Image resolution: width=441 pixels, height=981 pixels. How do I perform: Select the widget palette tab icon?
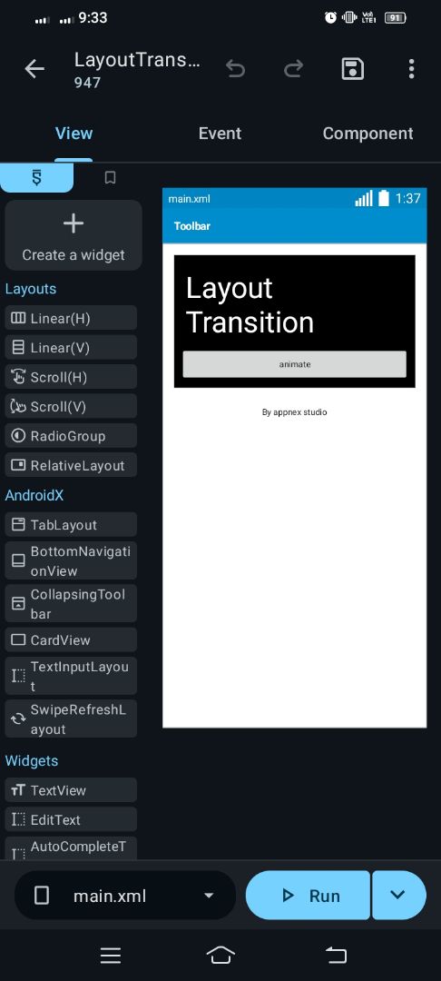pos(37,178)
